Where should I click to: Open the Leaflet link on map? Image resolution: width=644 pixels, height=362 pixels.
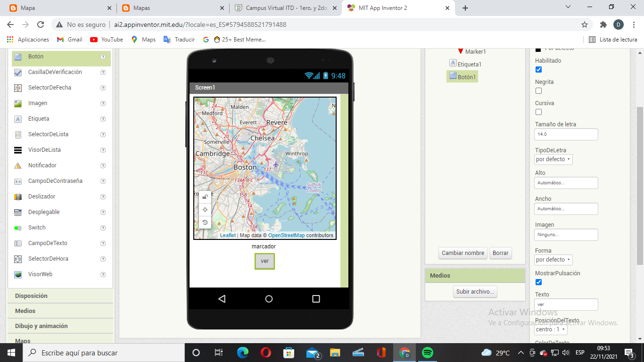click(228, 235)
